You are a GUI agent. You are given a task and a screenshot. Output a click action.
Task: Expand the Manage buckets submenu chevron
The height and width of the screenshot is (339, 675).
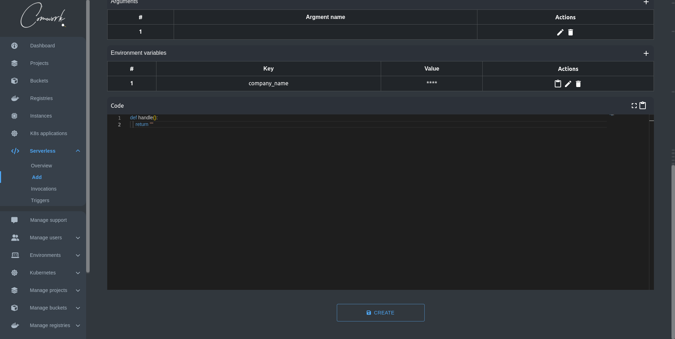[78, 308]
